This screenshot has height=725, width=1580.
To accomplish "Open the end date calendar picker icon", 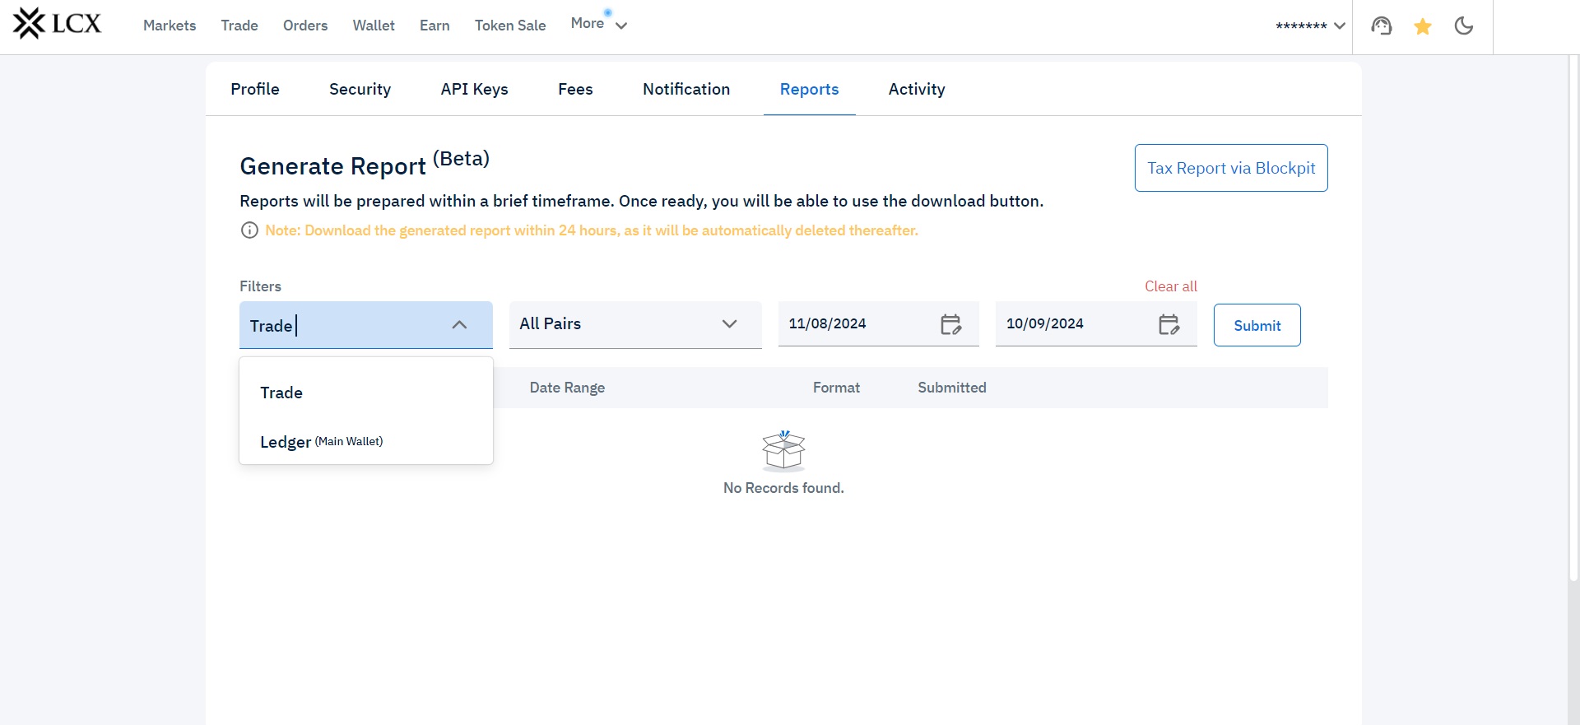I will (x=1169, y=324).
